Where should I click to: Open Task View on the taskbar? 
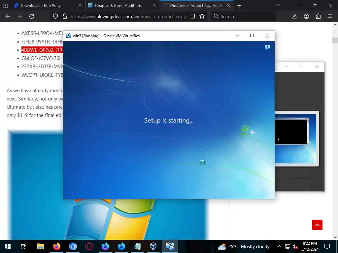24,246
